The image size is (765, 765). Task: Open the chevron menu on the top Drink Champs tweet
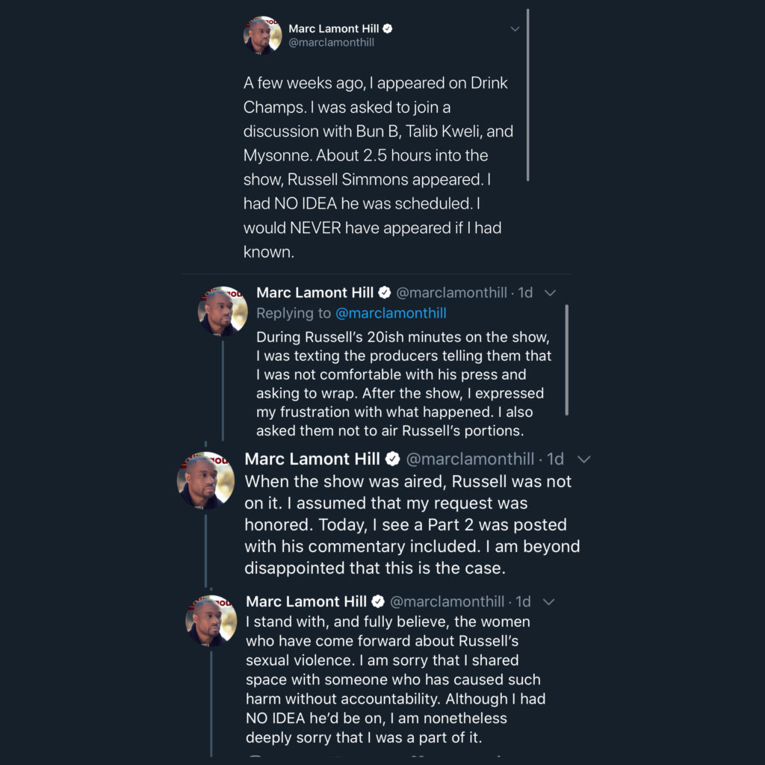tap(515, 29)
